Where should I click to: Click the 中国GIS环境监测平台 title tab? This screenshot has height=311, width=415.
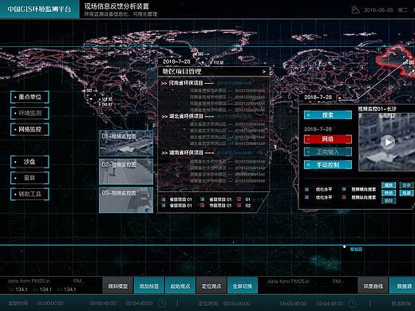click(x=39, y=9)
